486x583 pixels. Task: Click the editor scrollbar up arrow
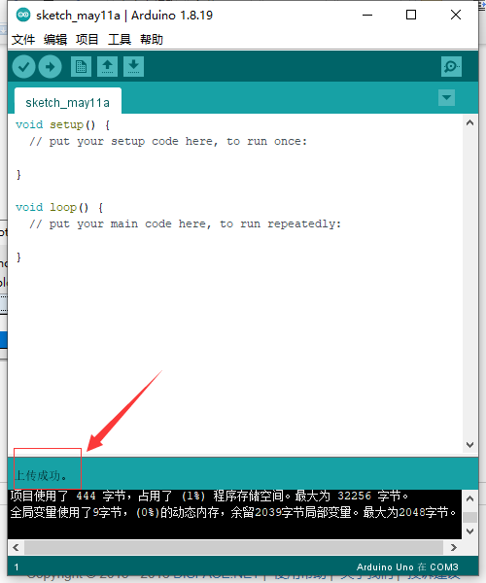click(470, 123)
